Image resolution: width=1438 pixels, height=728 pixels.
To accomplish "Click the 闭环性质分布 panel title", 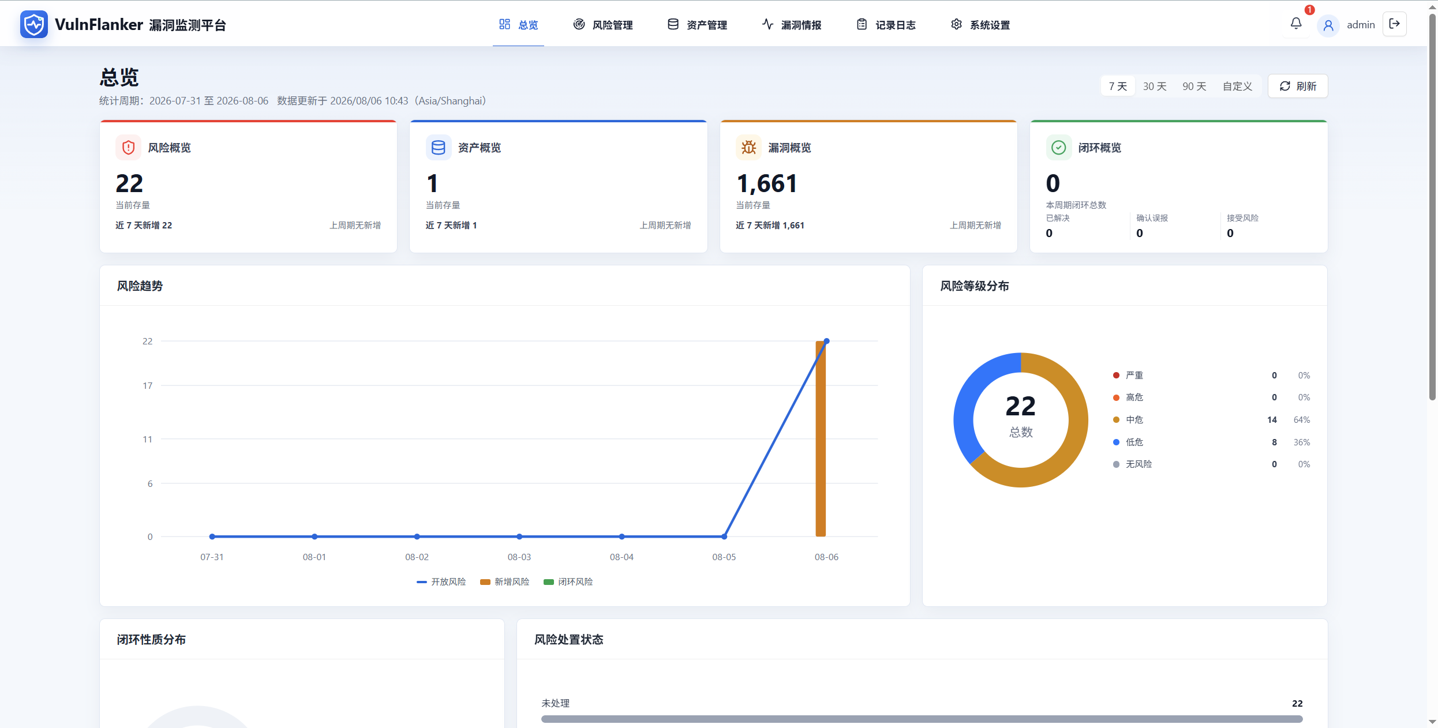I will click(x=151, y=640).
